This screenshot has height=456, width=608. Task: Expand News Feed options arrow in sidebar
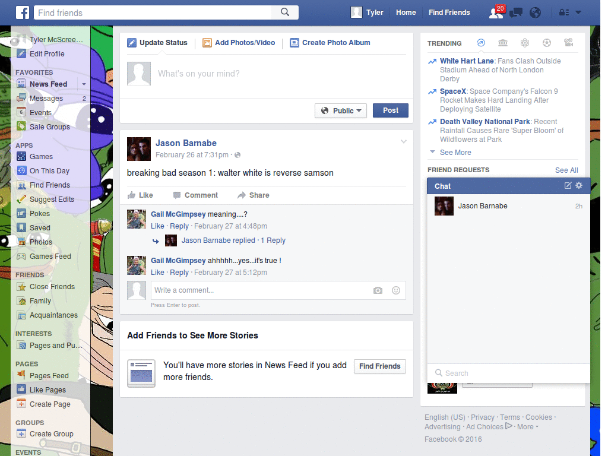[x=84, y=84]
